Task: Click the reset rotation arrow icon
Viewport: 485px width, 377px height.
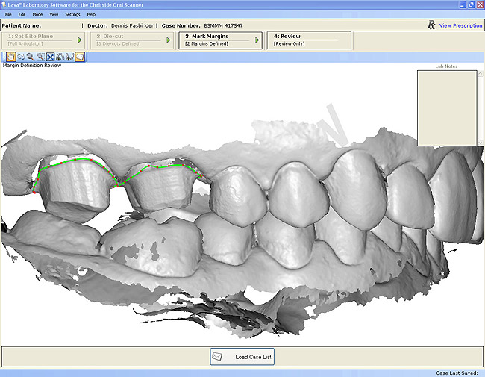Action: [60, 57]
